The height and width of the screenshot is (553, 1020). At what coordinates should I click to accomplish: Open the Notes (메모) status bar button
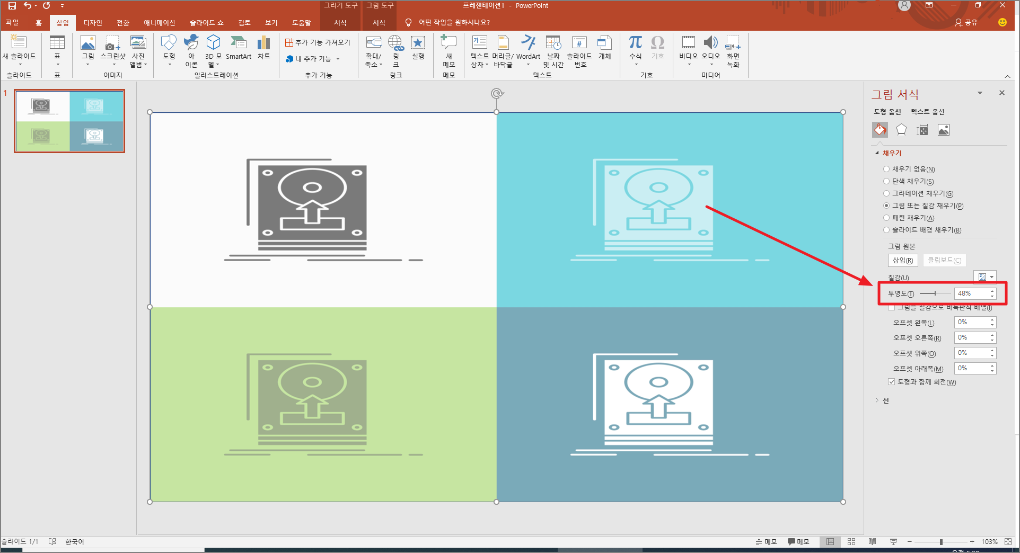pos(767,541)
